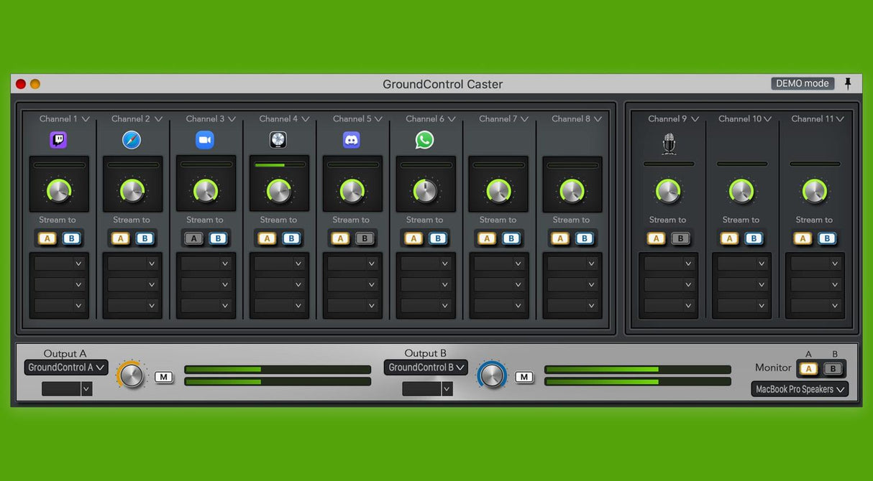Click the Twitch icon on Channel 1
Screen dimensions: 873x481
(x=58, y=140)
